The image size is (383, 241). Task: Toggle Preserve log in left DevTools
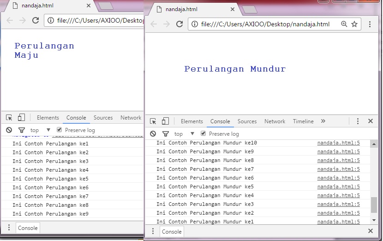coord(59,130)
